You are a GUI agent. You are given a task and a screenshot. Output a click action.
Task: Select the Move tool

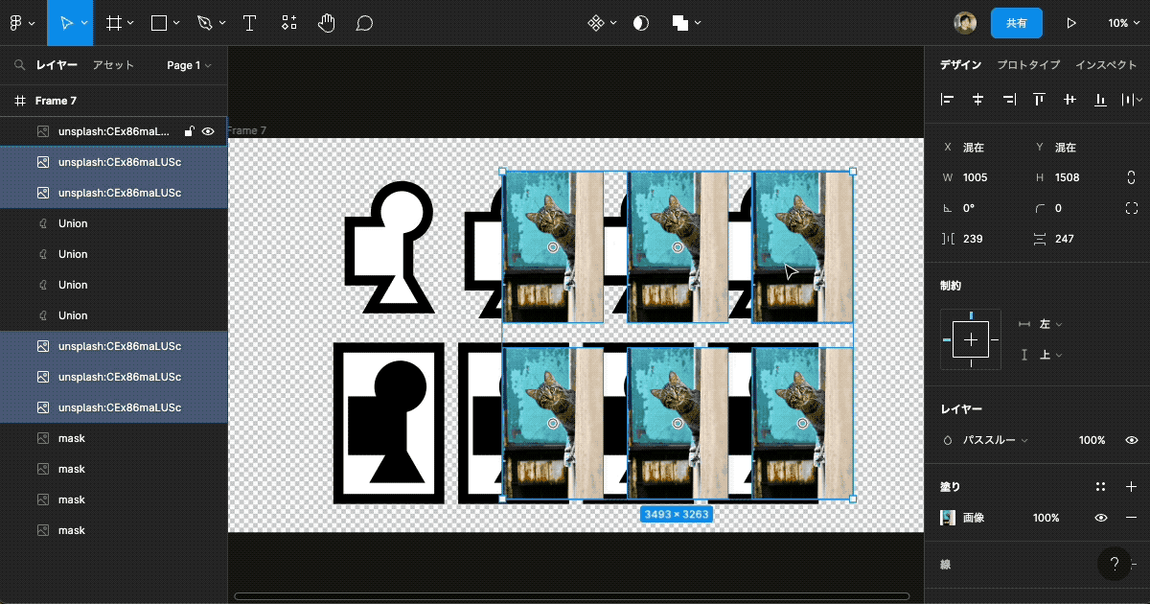tap(66, 23)
